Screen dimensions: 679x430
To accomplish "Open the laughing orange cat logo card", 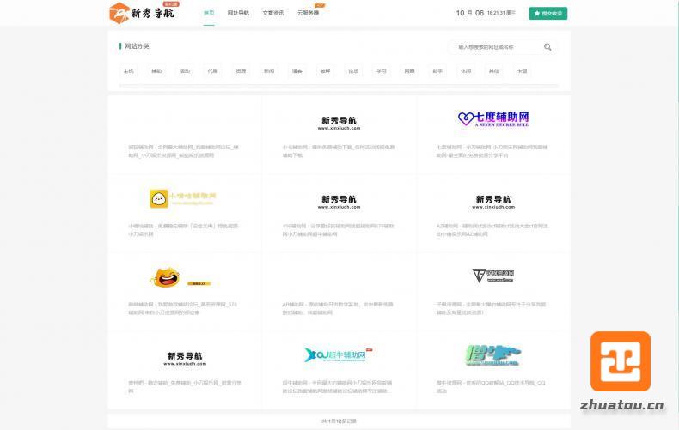I will 180,278.
